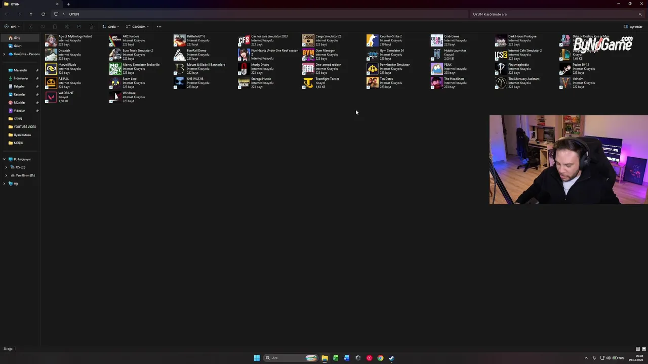This screenshot has width=648, height=364.
Task: Open the Görünüm view dropdown
Action: click(x=137, y=27)
